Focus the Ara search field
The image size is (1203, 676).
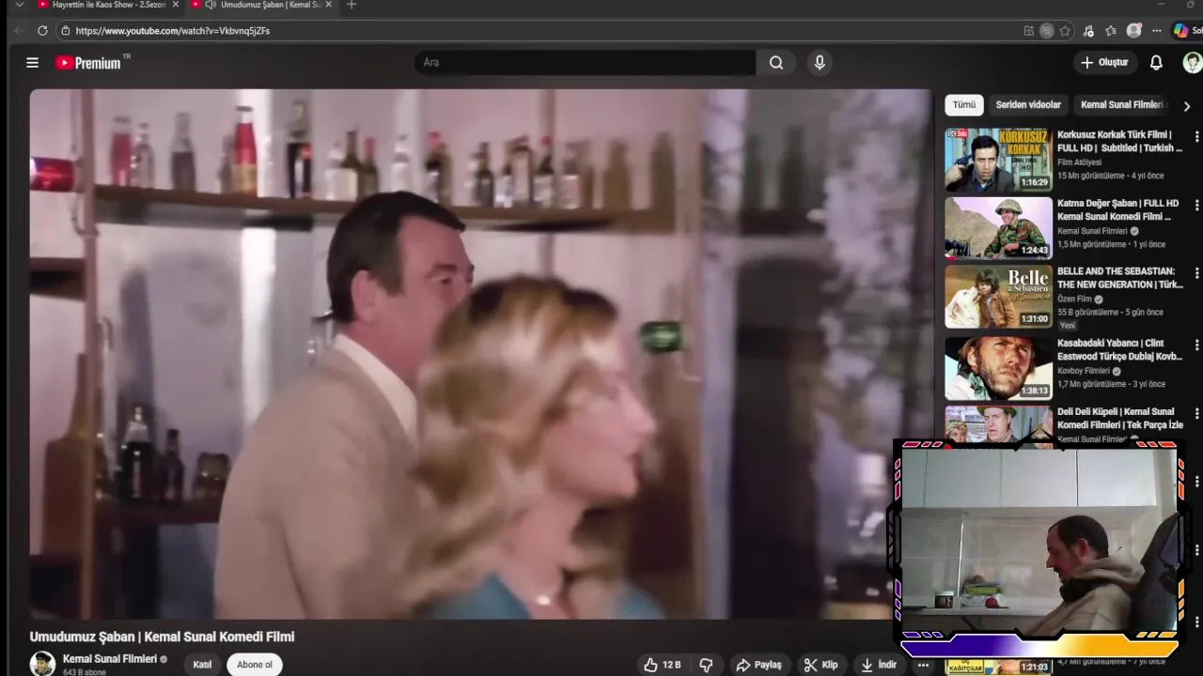coord(585,63)
